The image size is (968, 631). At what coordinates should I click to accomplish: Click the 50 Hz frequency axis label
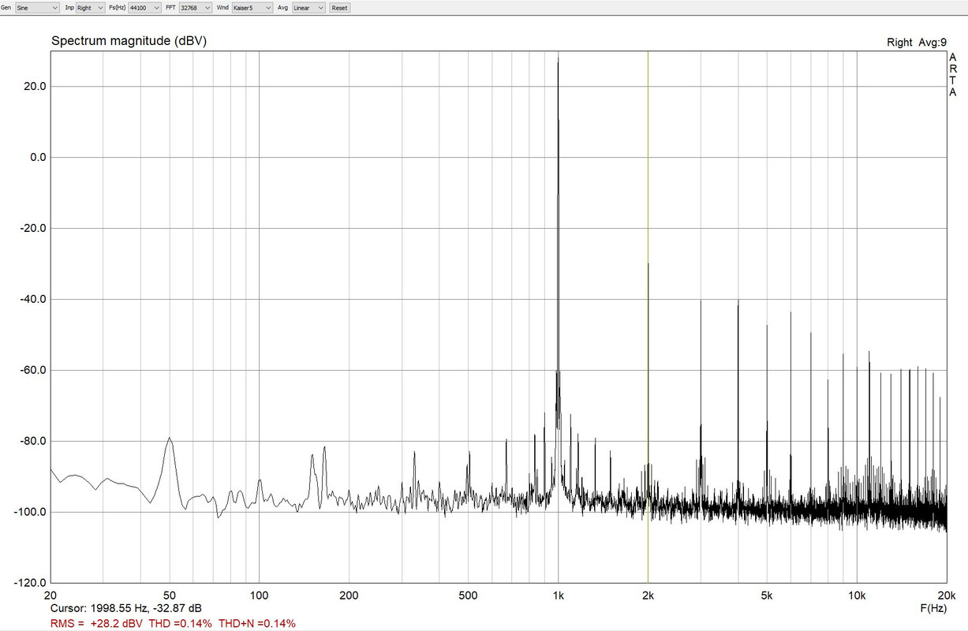[x=169, y=595]
